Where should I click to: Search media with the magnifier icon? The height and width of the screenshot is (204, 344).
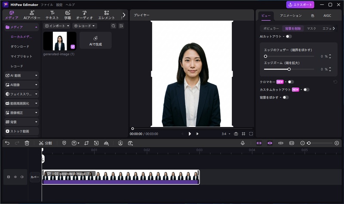click(x=114, y=26)
